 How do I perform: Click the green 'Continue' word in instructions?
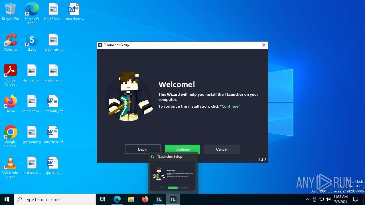[230, 106]
